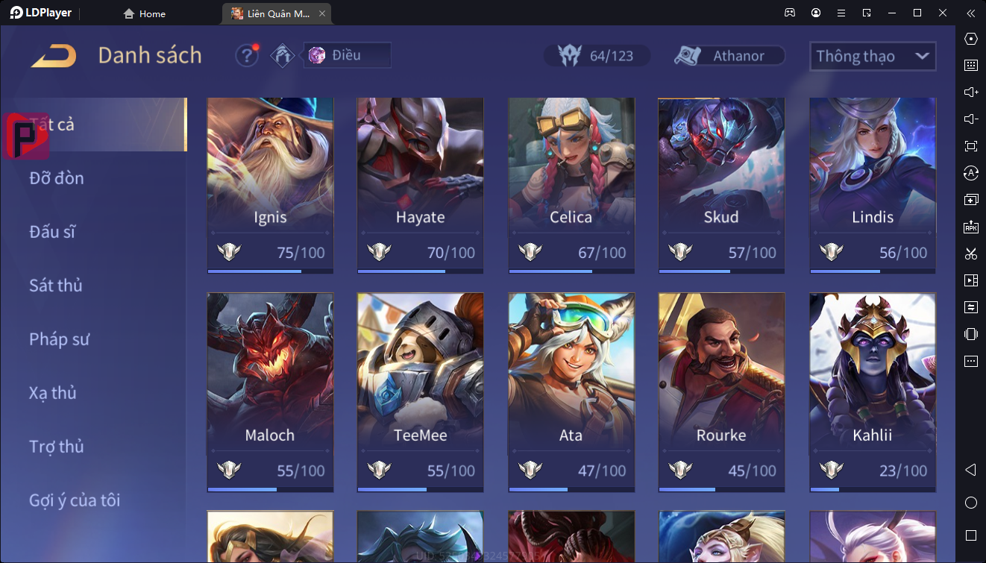Screen dimensions: 986x563
Task: Choose the Gợi ý của tôi tab
Action: 75,500
